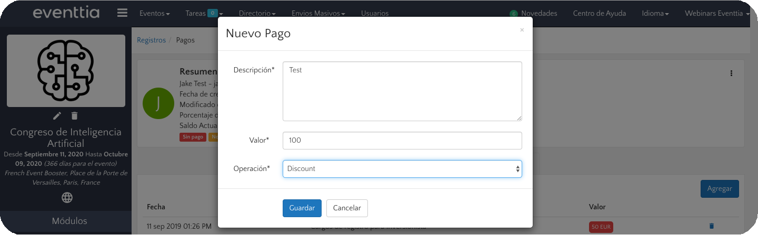Click the trash icon under event logo
Screen dimensions: 758x235
coord(75,116)
